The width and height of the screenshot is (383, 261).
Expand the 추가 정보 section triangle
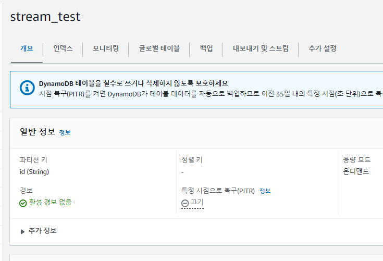tap(23, 231)
